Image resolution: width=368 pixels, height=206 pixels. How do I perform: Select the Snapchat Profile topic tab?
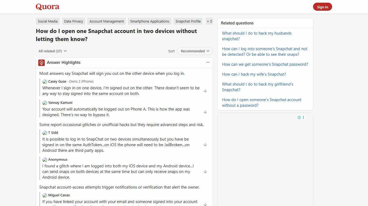click(x=188, y=21)
